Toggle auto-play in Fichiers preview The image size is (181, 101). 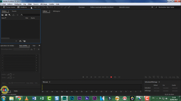pos(24,41)
